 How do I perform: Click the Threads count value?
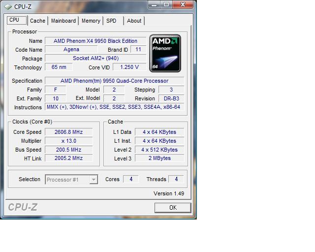point(176,179)
